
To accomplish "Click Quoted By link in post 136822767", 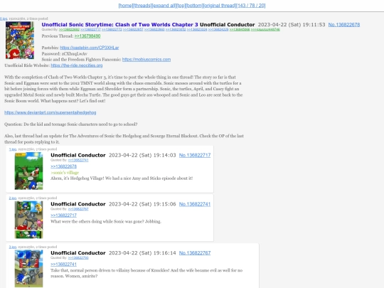I will [78, 258].
